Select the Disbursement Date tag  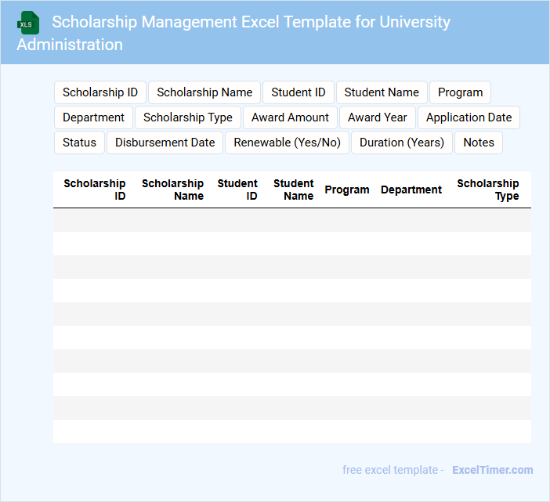pyautogui.click(x=165, y=143)
